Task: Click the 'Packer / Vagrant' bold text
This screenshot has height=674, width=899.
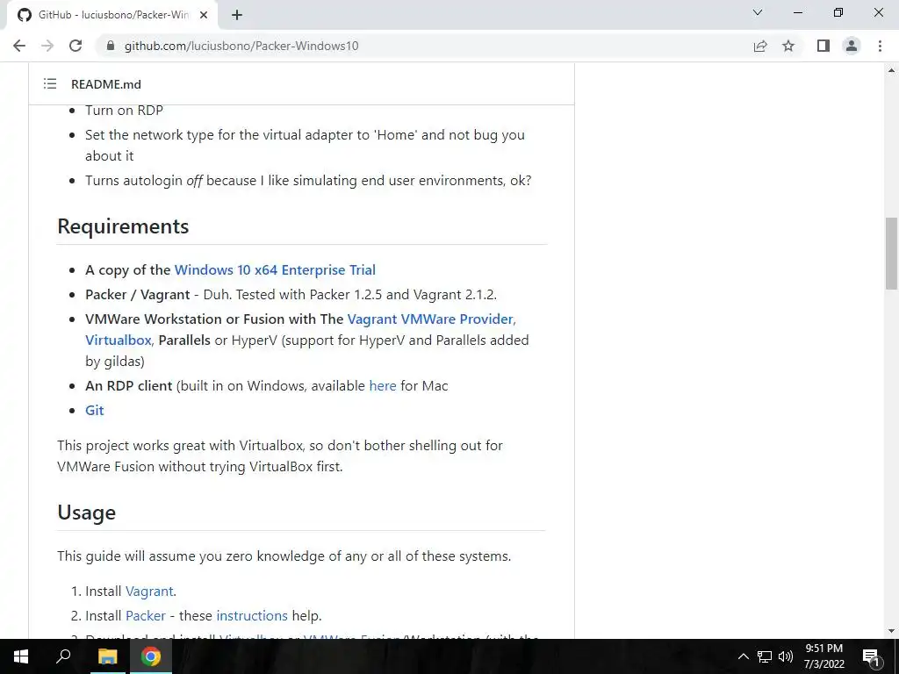Action: (x=138, y=295)
